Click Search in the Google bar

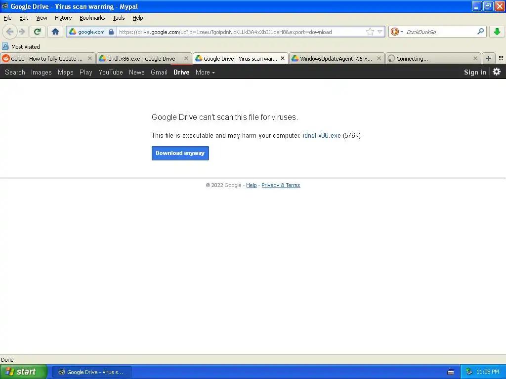(x=15, y=72)
